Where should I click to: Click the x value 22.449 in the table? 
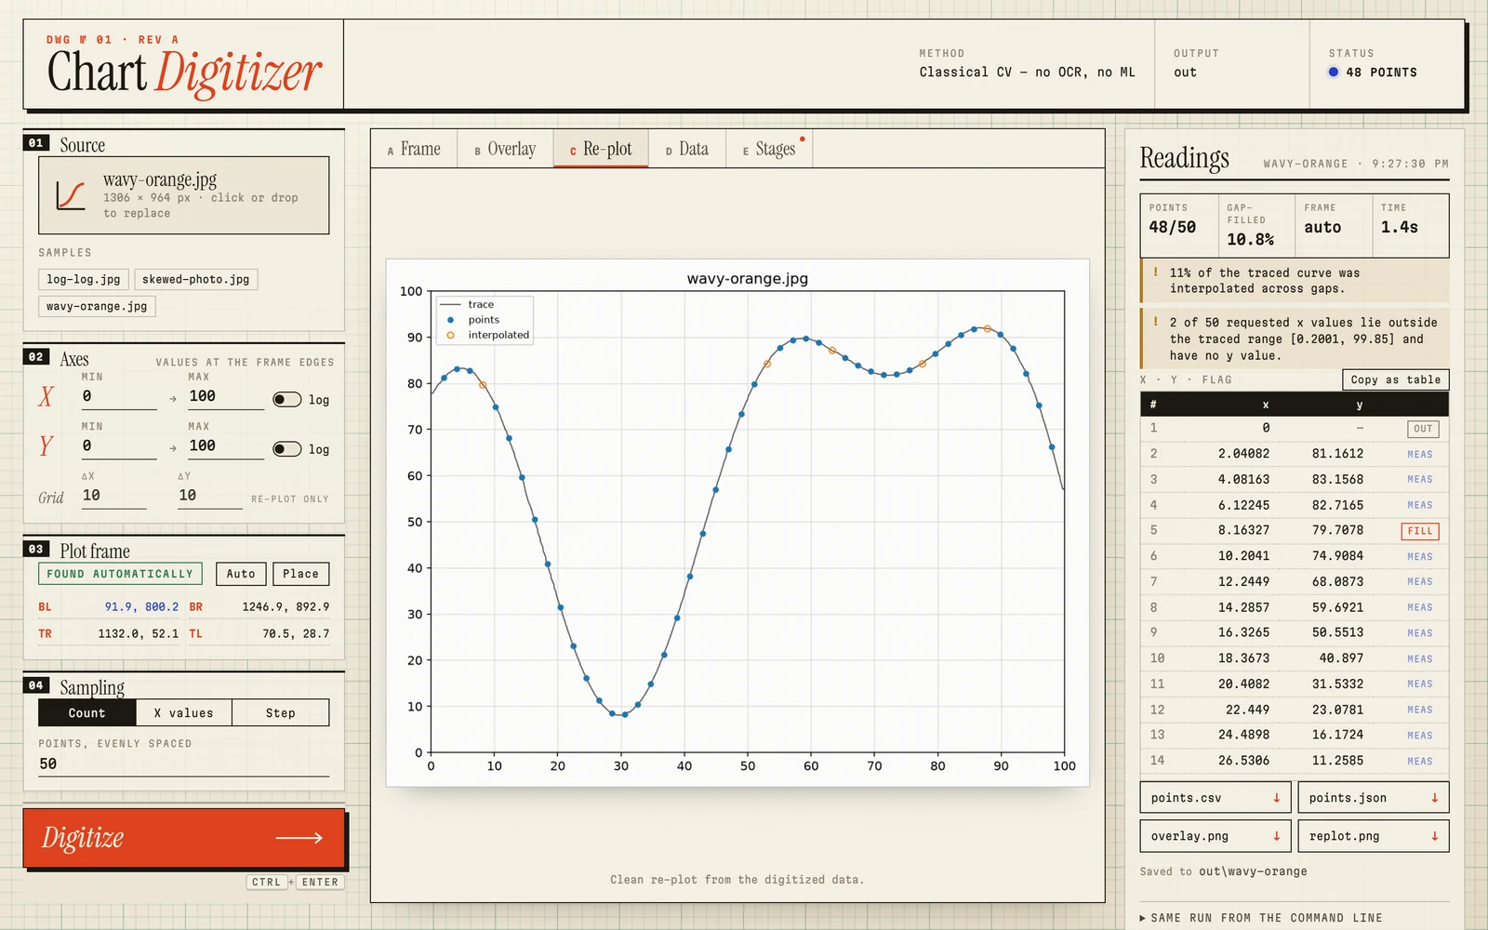[1247, 710]
